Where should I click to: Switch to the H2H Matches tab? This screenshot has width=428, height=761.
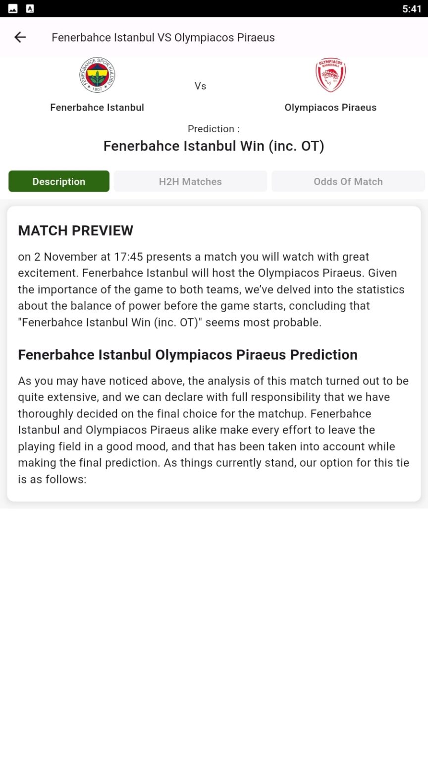click(x=190, y=181)
